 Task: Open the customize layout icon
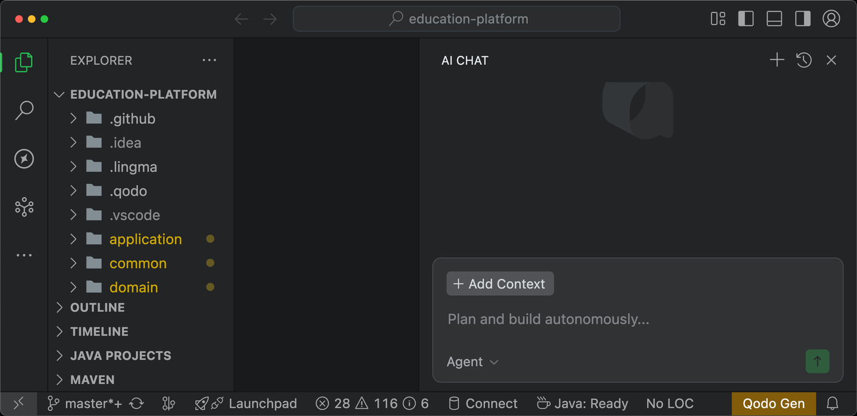coord(718,19)
